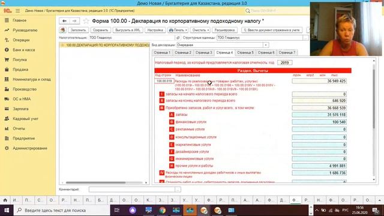Open the home icon in the windows bar

coord(5,200)
